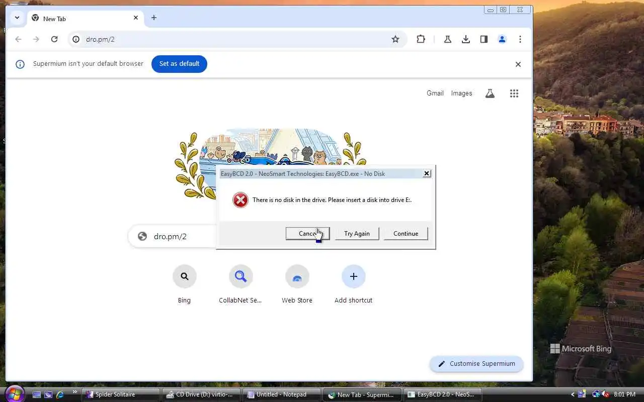Click Switch between windows quick launch icon
The width and height of the screenshot is (644, 402).
(48, 394)
